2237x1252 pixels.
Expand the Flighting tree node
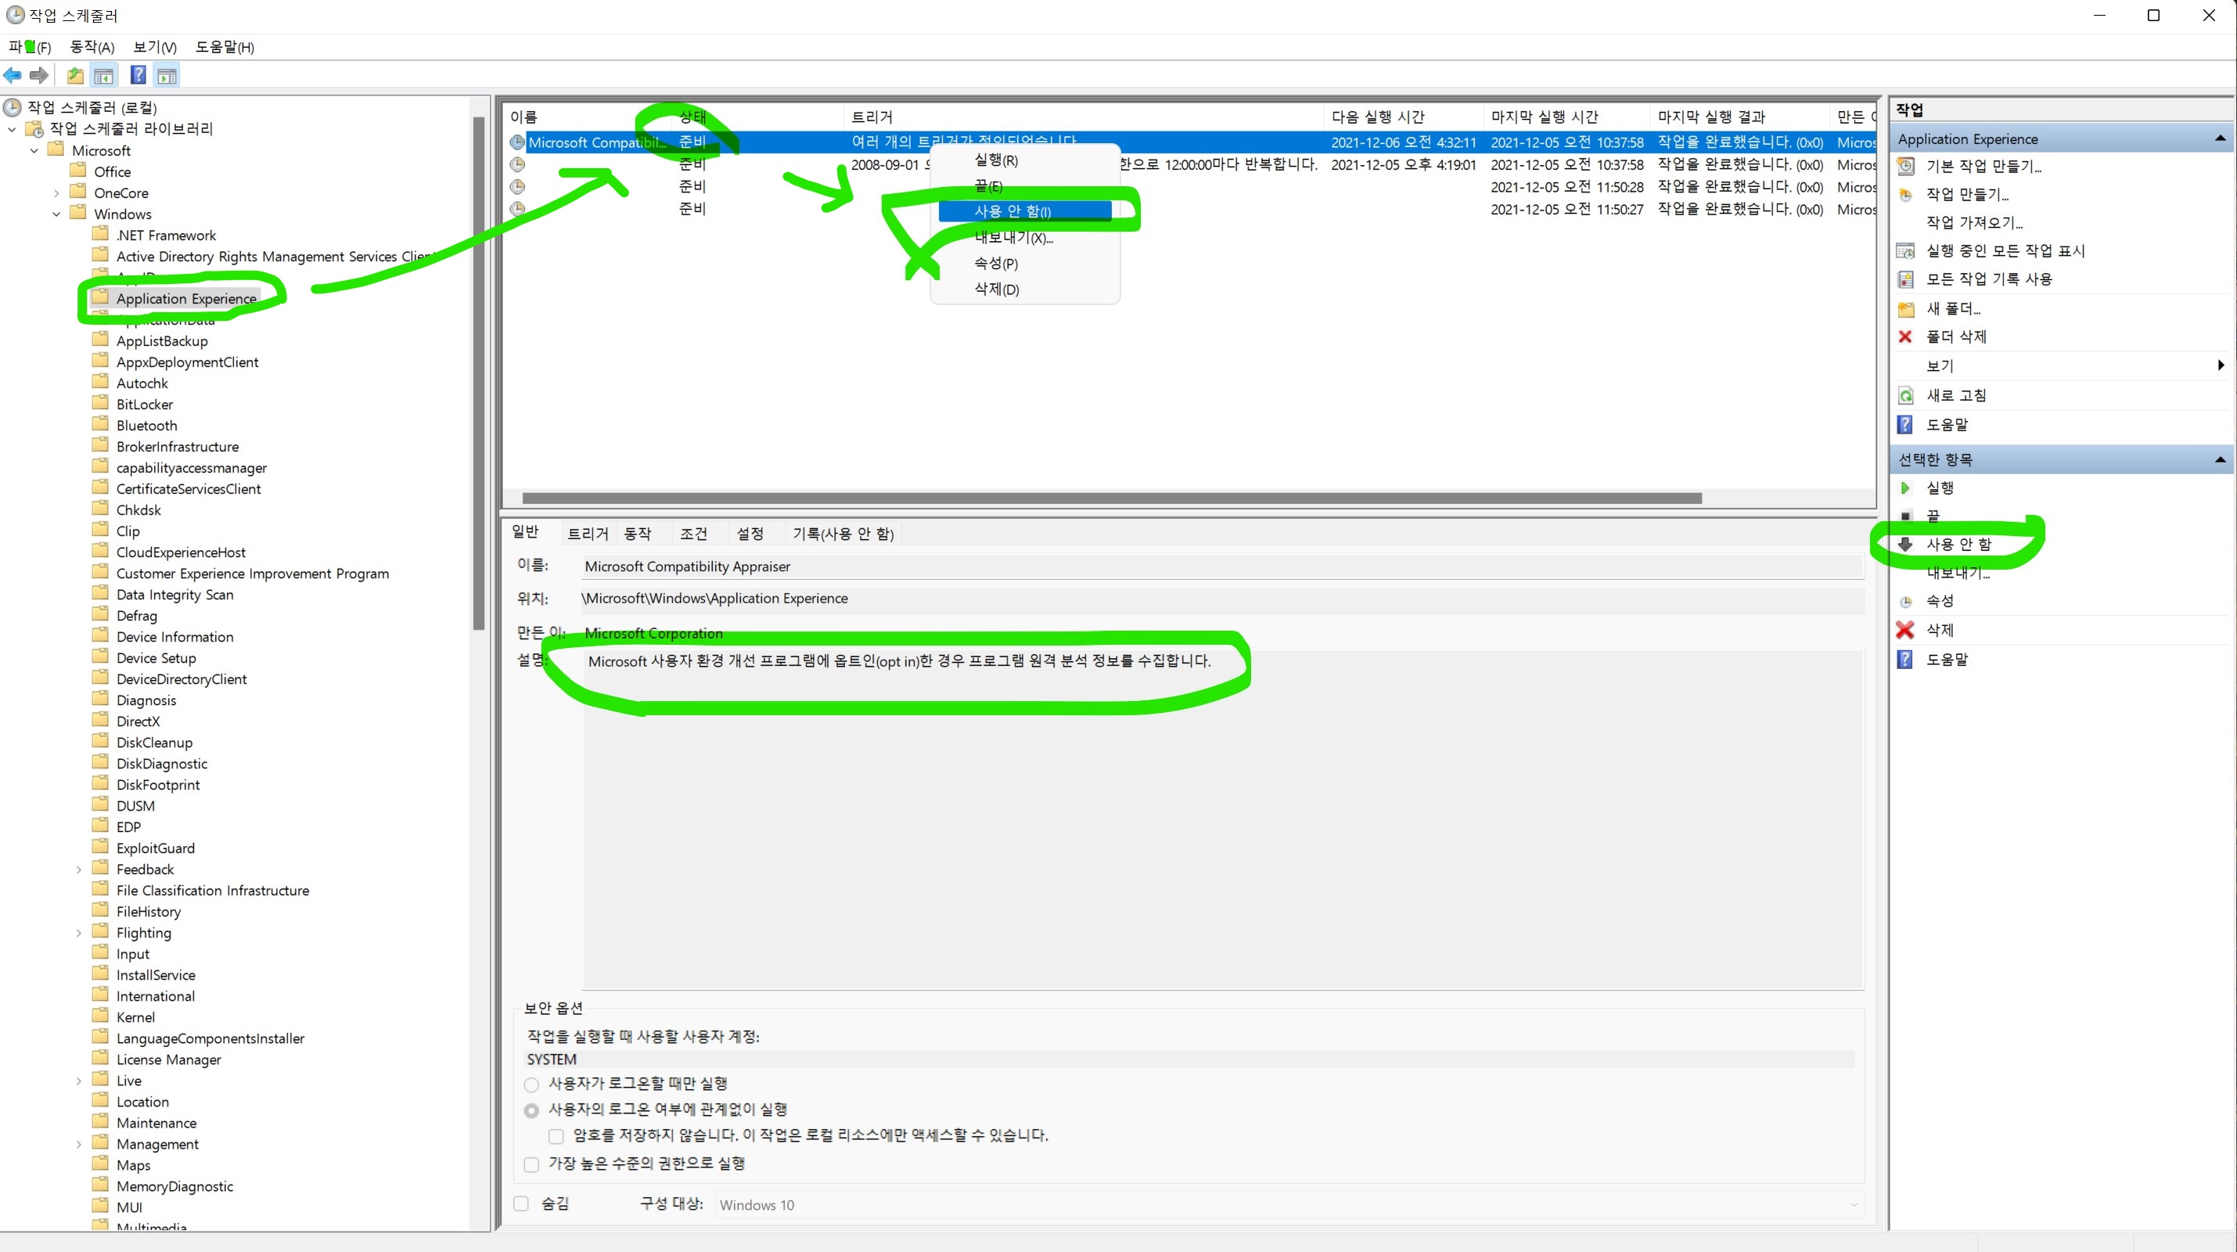(x=79, y=934)
